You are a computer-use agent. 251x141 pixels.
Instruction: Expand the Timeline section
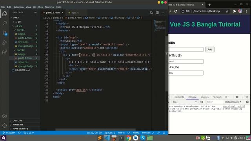pyautogui.click(x=18, y=125)
